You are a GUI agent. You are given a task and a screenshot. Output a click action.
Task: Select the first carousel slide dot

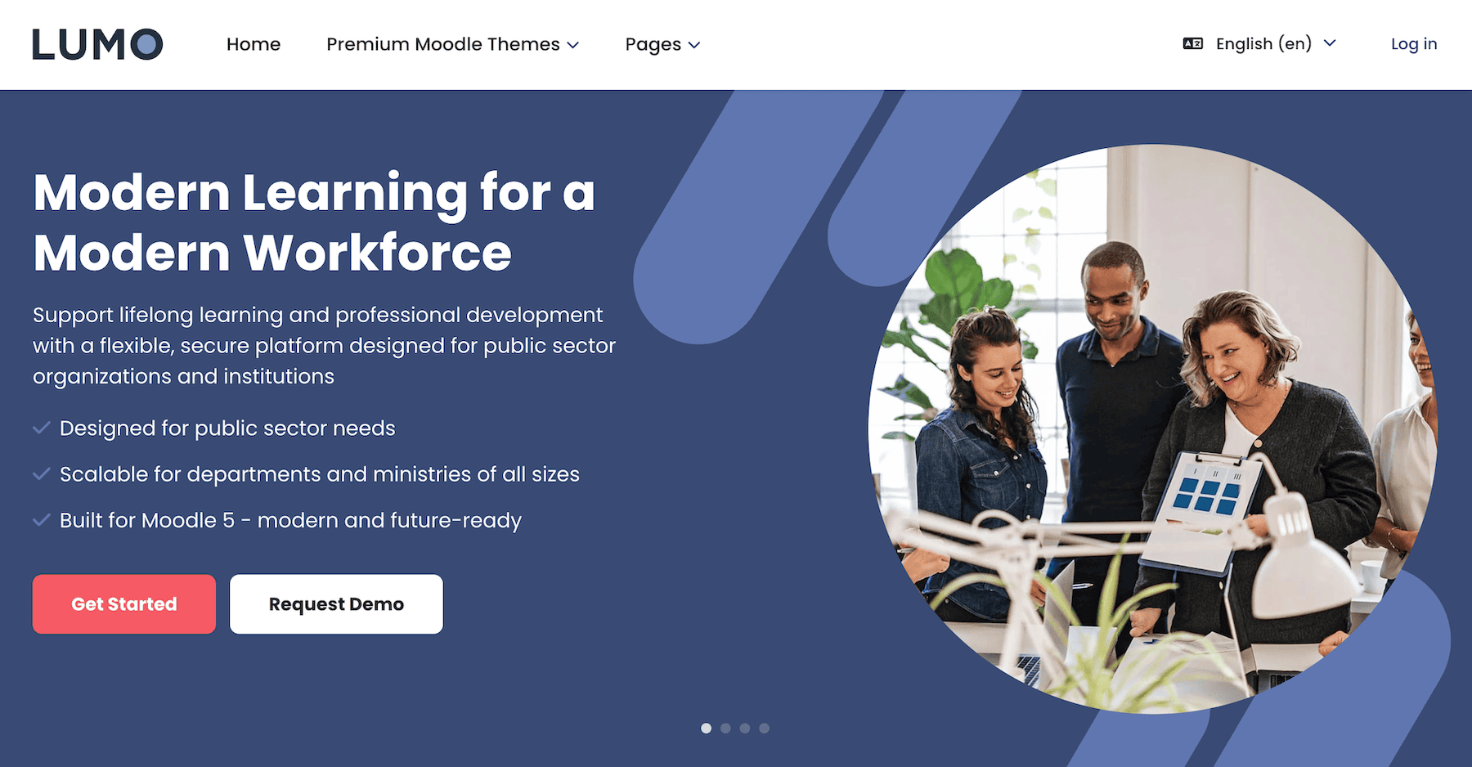pyautogui.click(x=706, y=728)
